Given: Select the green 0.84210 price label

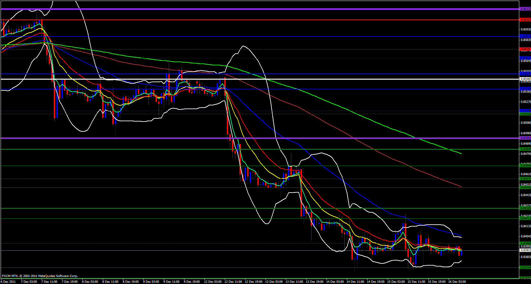Looking at the screenshot, I should [525, 218].
